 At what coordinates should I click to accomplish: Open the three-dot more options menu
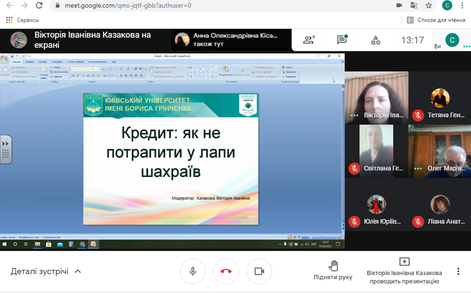[x=458, y=271]
